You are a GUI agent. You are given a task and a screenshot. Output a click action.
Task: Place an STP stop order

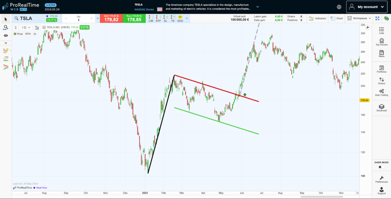click(x=158, y=19)
